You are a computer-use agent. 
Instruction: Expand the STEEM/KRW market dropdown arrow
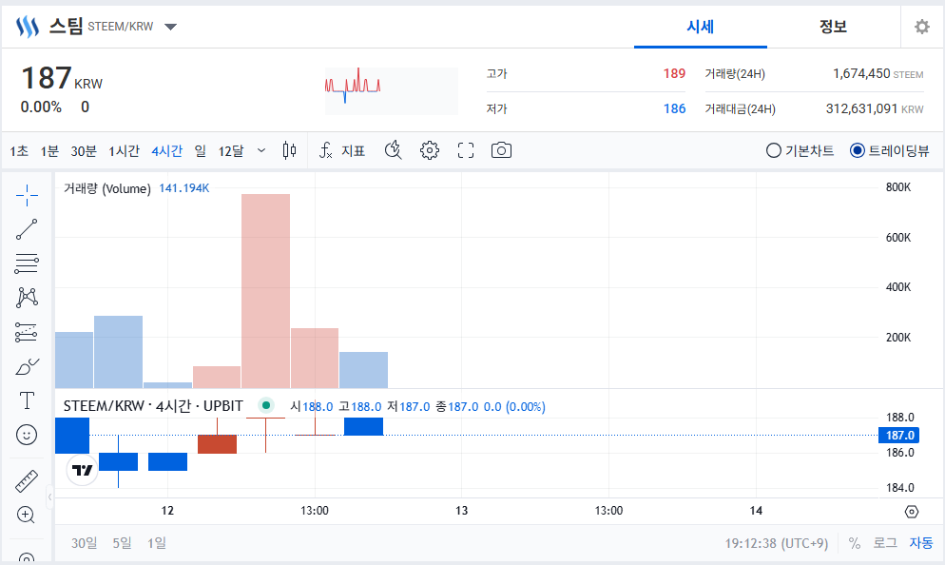(x=170, y=27)
